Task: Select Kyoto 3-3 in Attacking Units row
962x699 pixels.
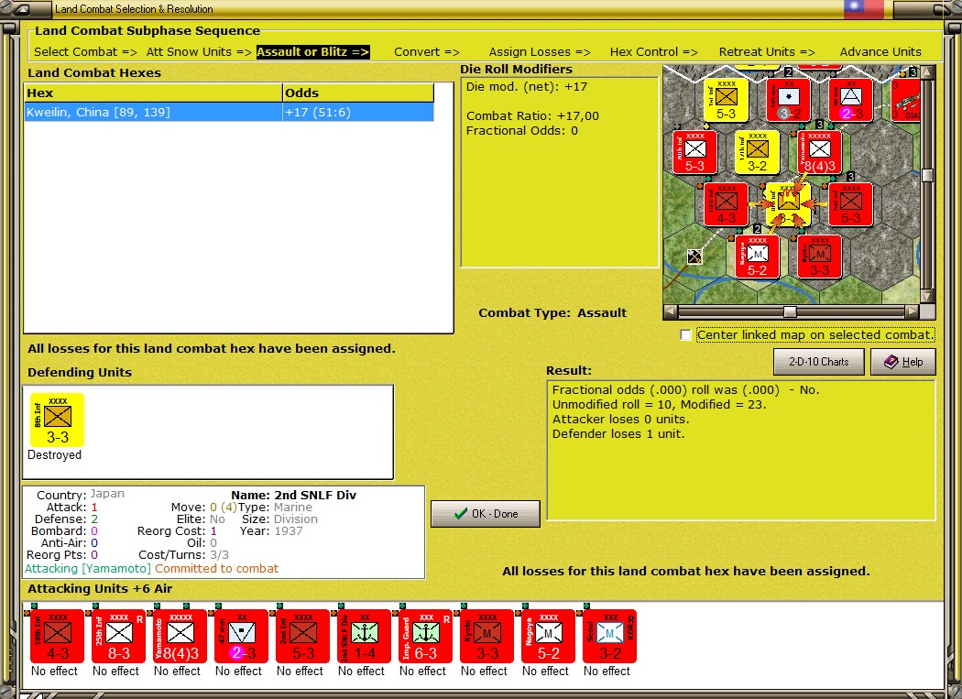Action: tap(486, 637)
